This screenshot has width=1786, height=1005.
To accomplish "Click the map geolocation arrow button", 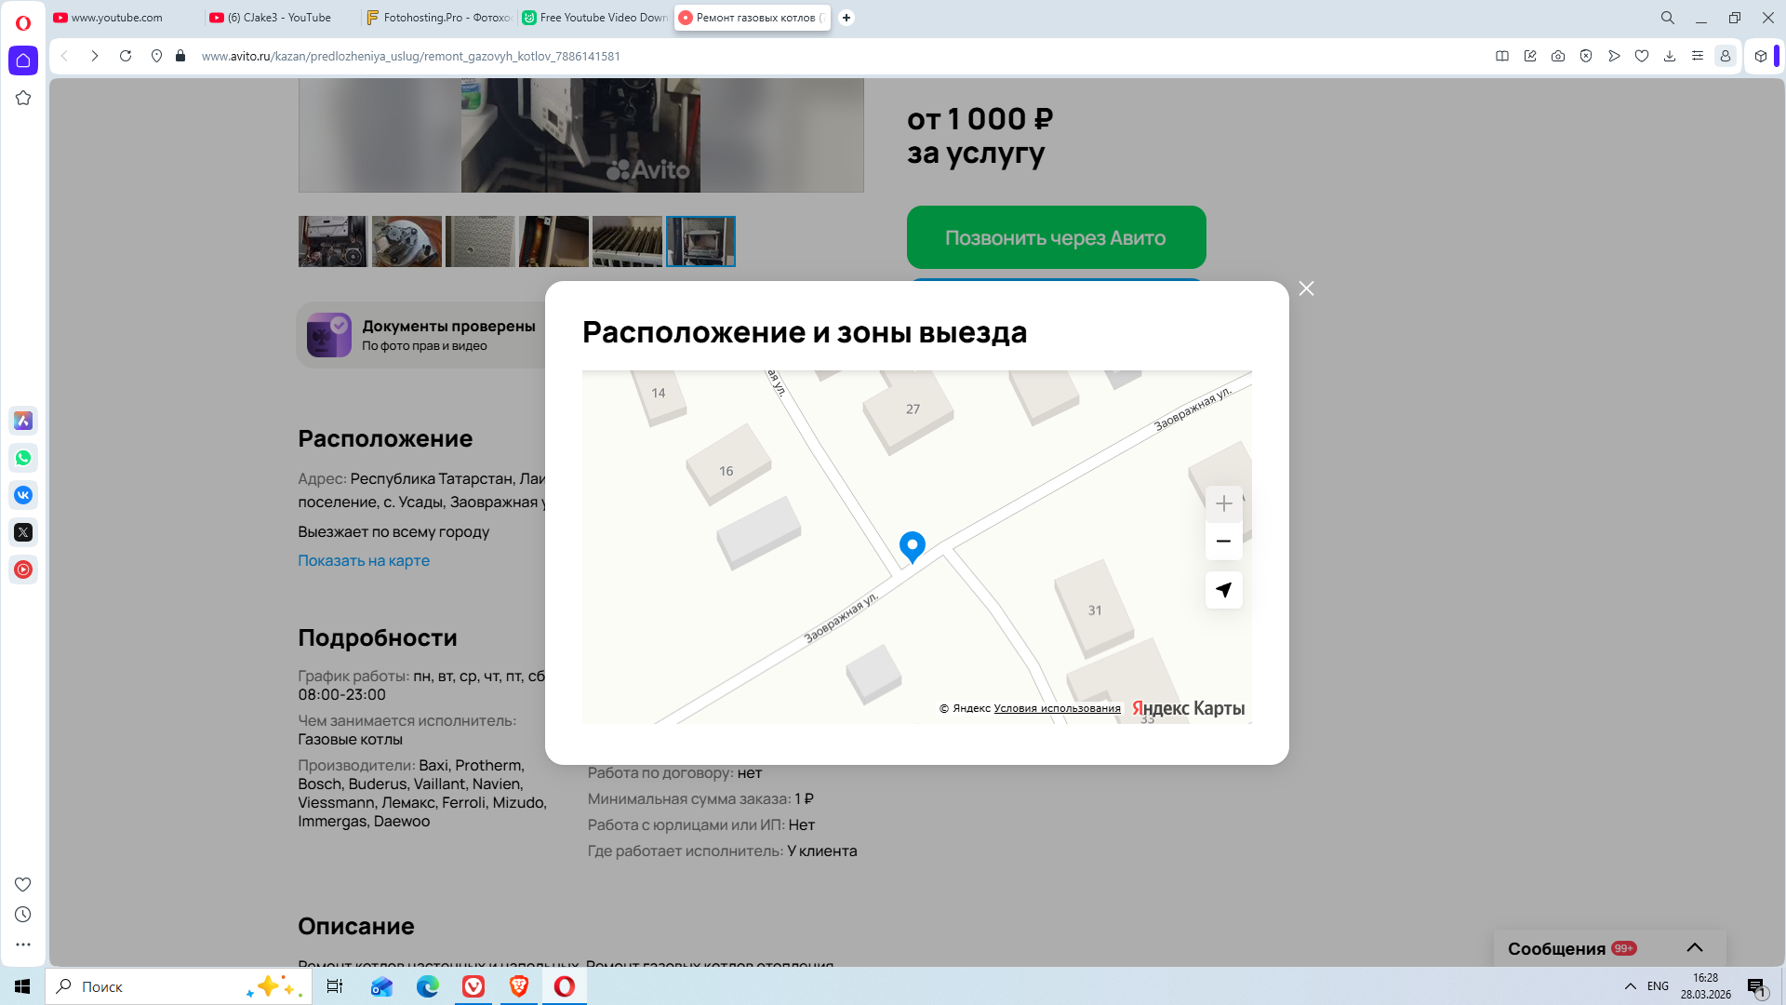I will pyautogui.click(x=1223, y=590).
